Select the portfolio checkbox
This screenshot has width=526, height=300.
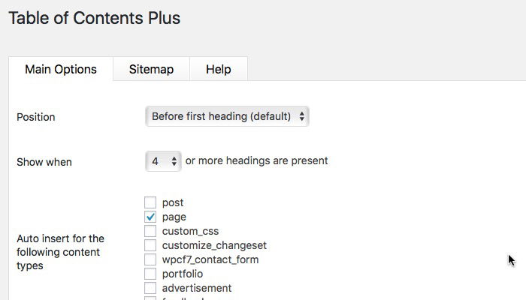click(150, 274)
